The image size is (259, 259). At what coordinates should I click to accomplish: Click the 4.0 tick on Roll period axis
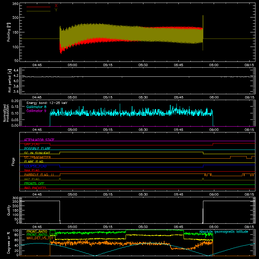16,81
